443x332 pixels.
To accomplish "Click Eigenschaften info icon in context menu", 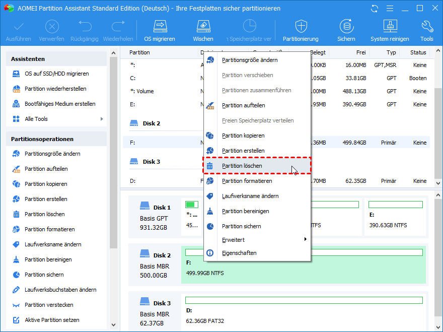I will [x=210, y=253].
